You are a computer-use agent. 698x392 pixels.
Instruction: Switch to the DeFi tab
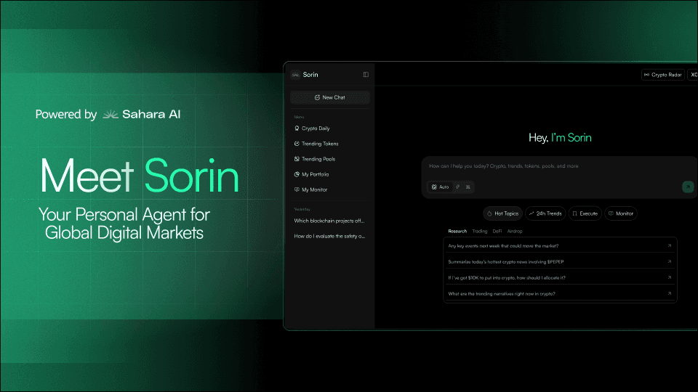(x=497, y=231)
